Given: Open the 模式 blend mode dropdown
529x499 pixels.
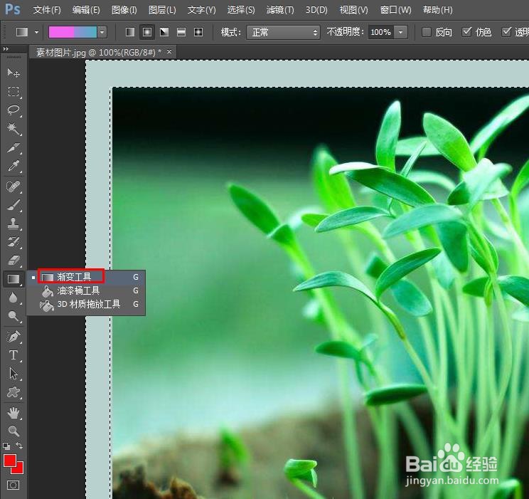Looking at the screenshot, I should click(x=283, y=33).
